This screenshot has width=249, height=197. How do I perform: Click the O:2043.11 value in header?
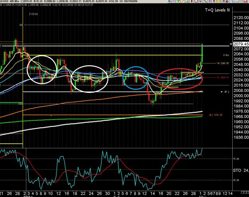[x=75, y=2]
